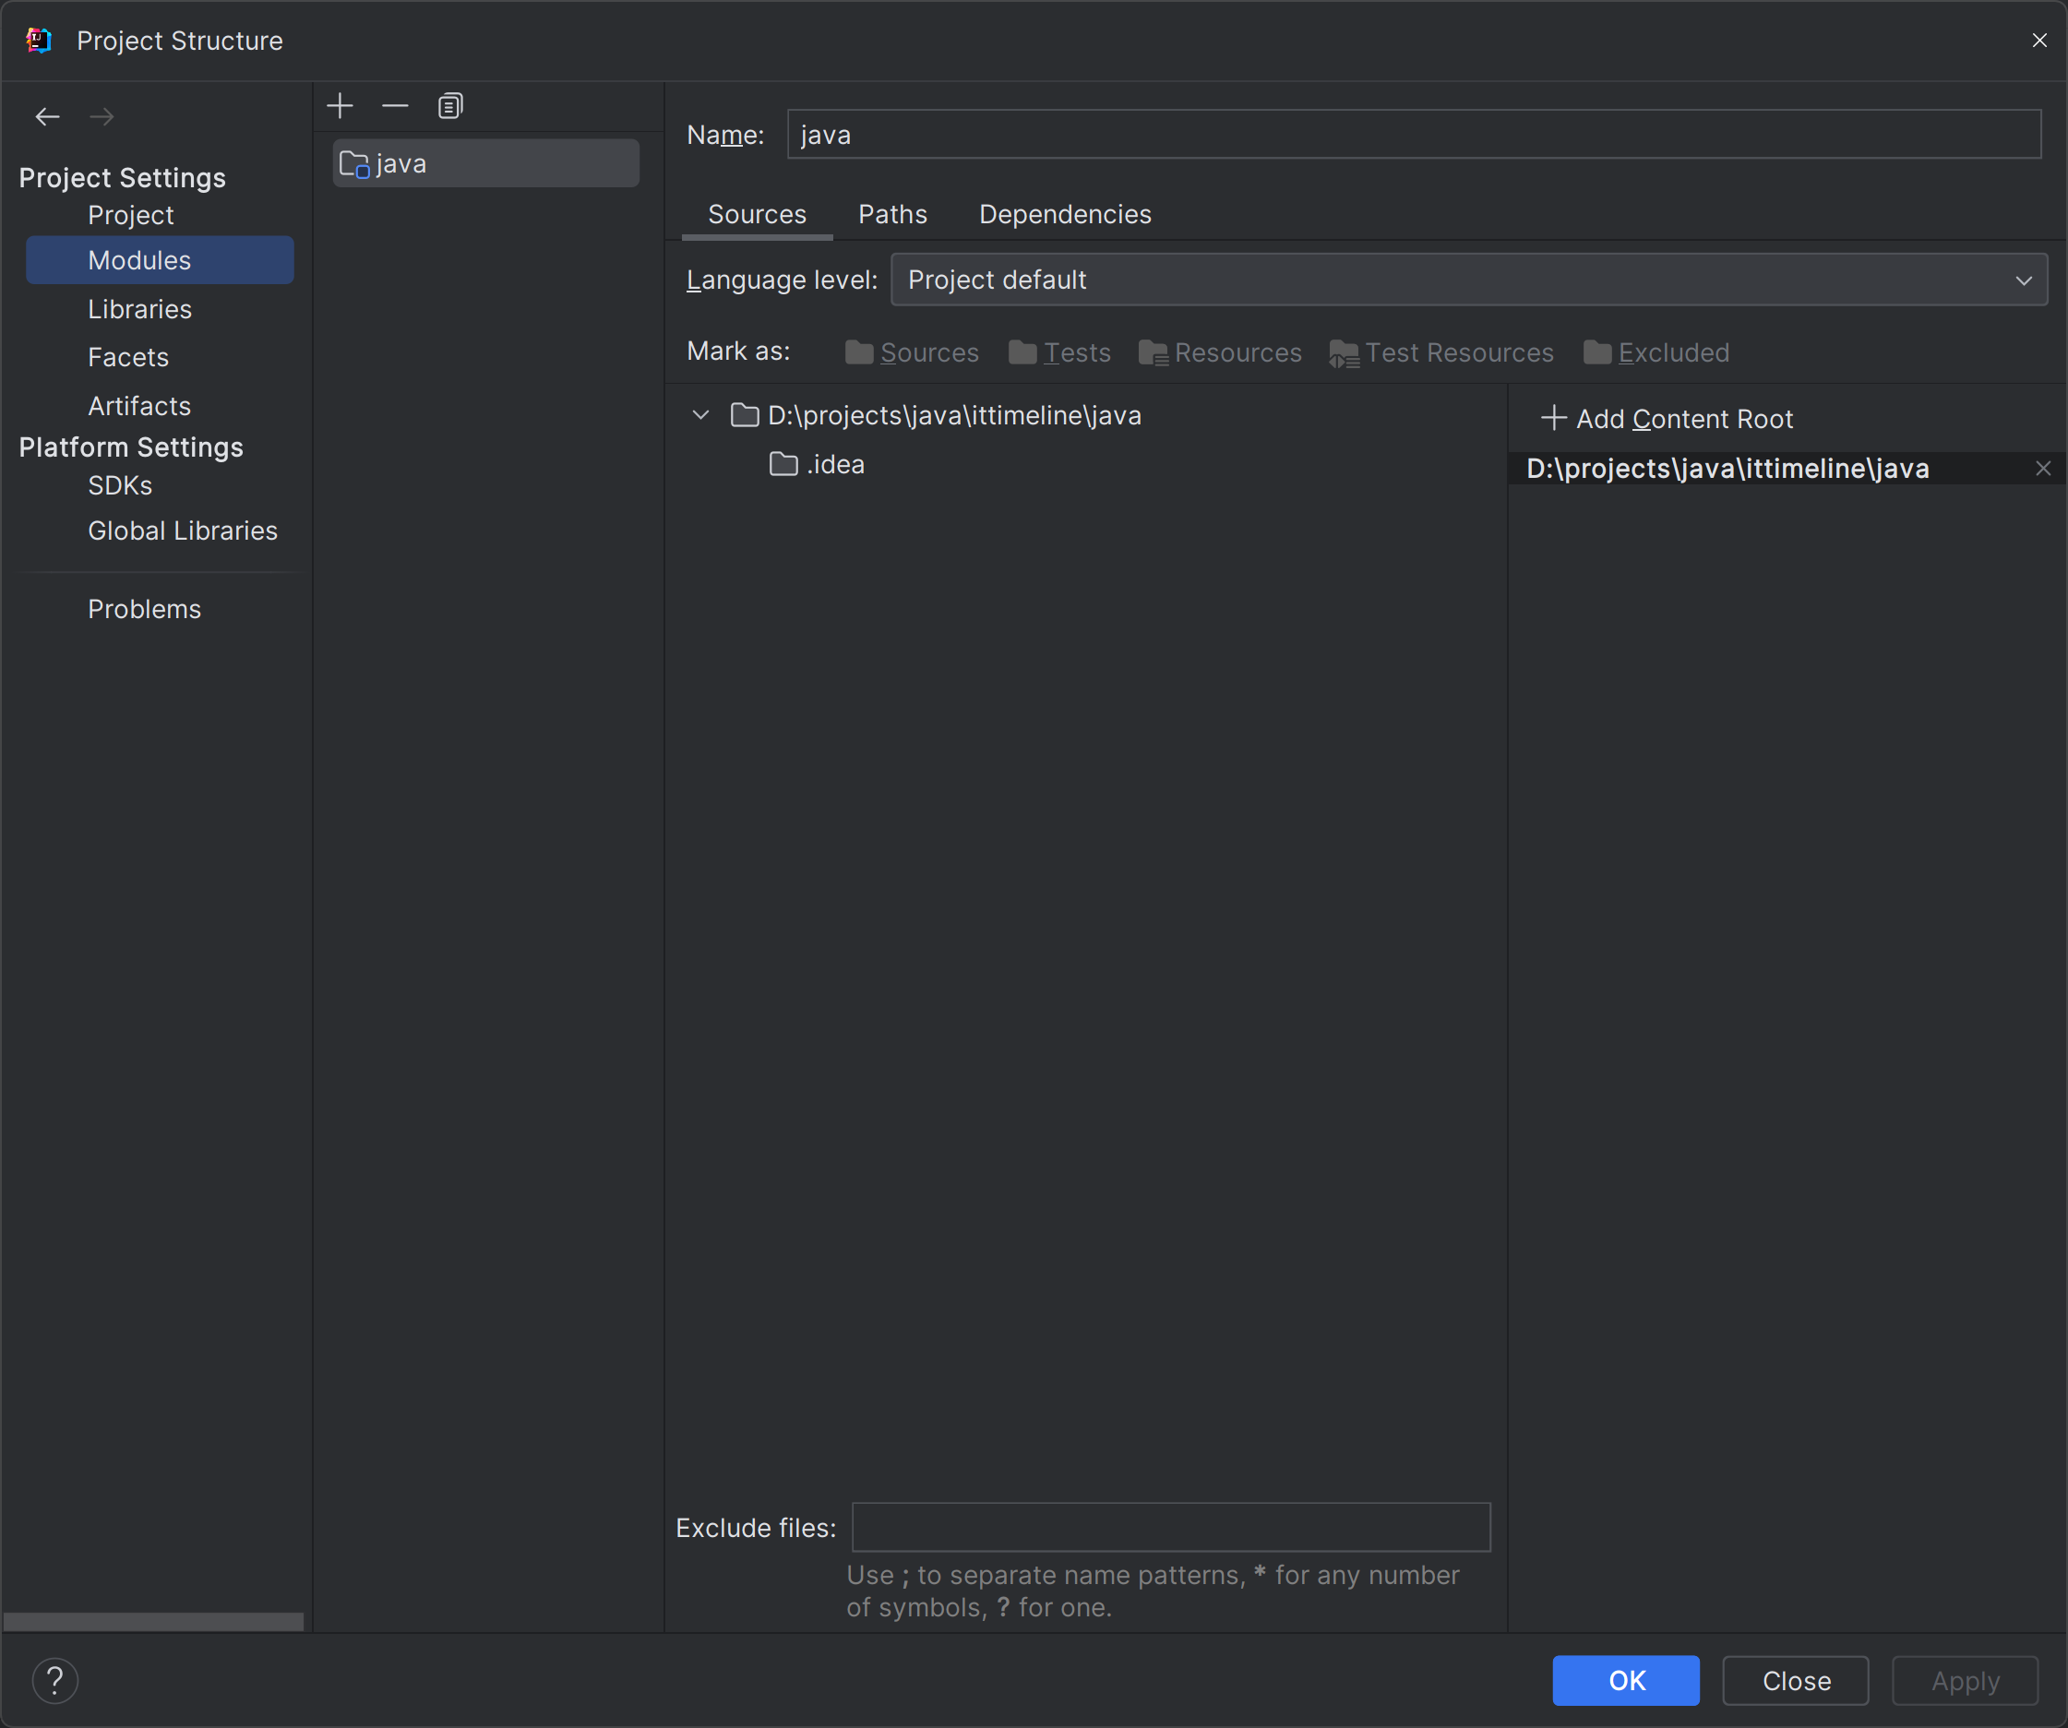Switch to the Sources tab
The height and width of the screenshot is (1728, 2068).
pyautogui.click(x=757, y=215)
